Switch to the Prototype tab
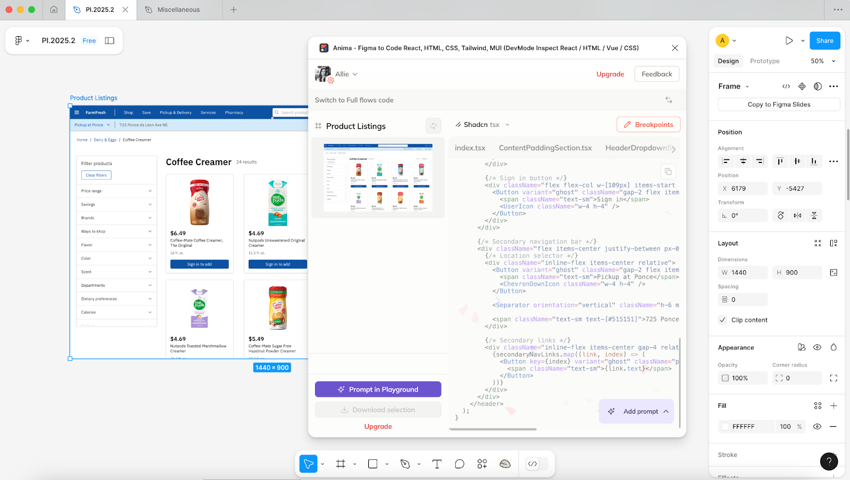Image resolution: width=850 pixels, height=480 pixels. [764, 61]
